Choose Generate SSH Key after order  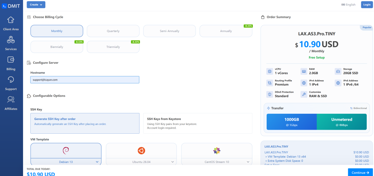tap(85, 123)
